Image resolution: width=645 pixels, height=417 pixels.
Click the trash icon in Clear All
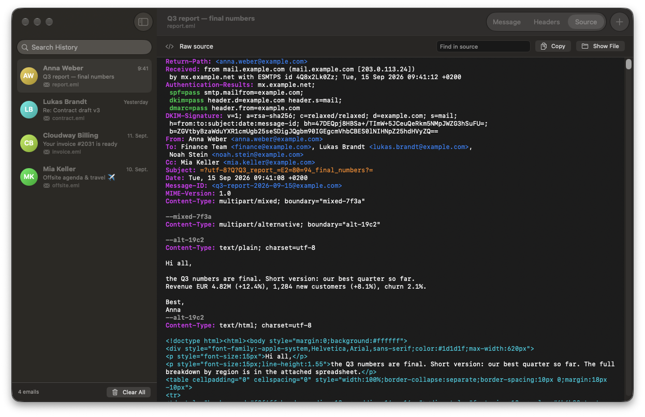(115, 392)
